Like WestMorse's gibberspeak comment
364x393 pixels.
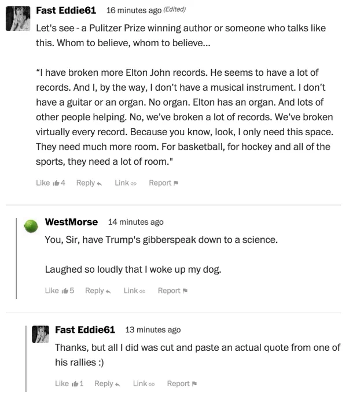(60, 291)
